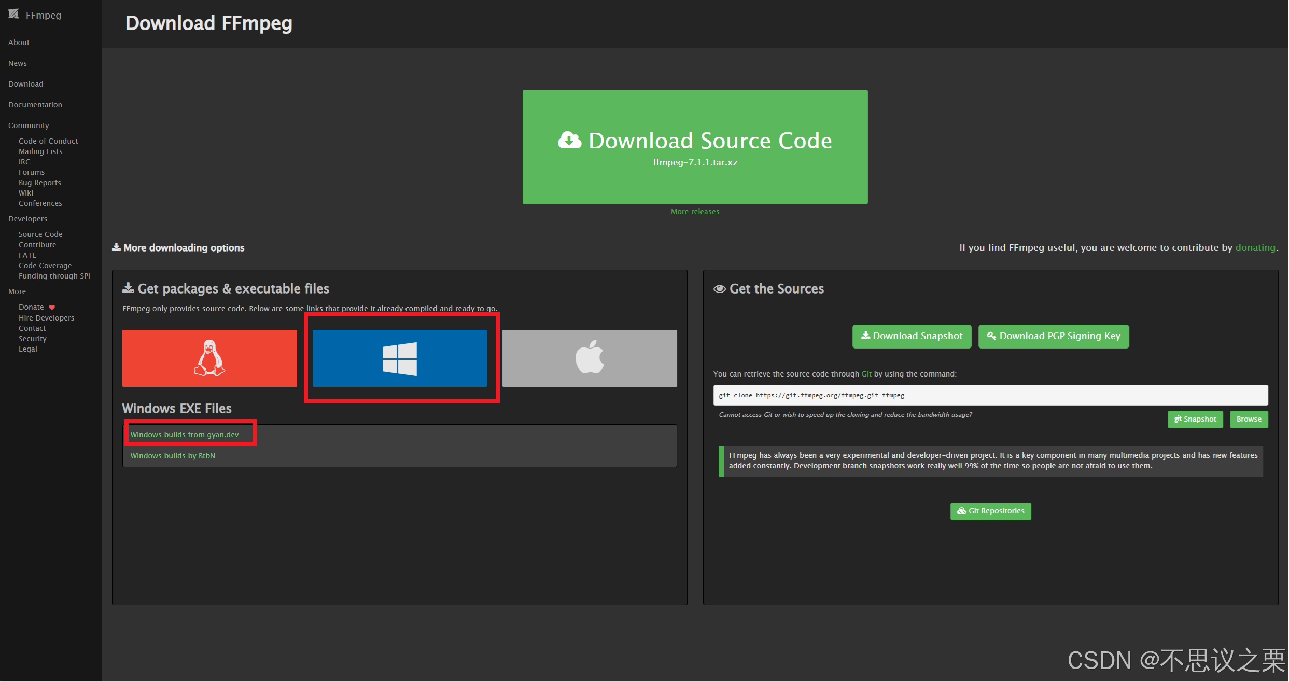Go to News in sidebar
Viewport: 1289px width, 682px height.
tap(18, 63)
